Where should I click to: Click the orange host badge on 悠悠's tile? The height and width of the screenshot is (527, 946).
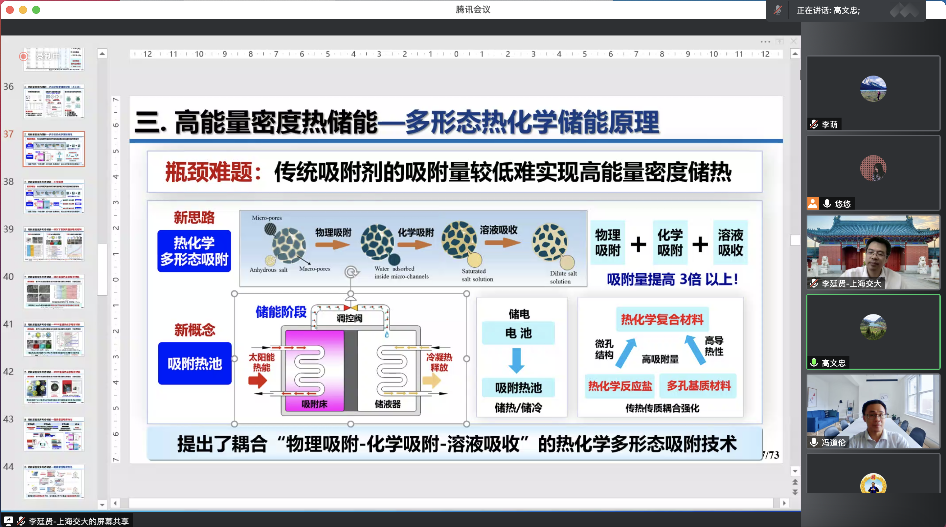pos(813,203)
